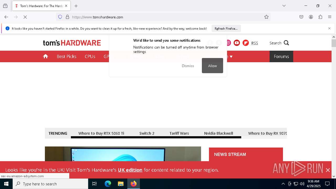Select the Tom's Hardware browser tab
The height and width of the screenshot is (189, 336).
41,6
